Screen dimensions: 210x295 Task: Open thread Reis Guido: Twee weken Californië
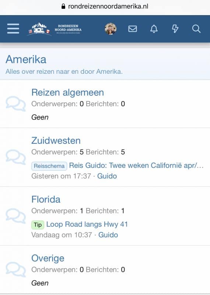coord(136,165)
